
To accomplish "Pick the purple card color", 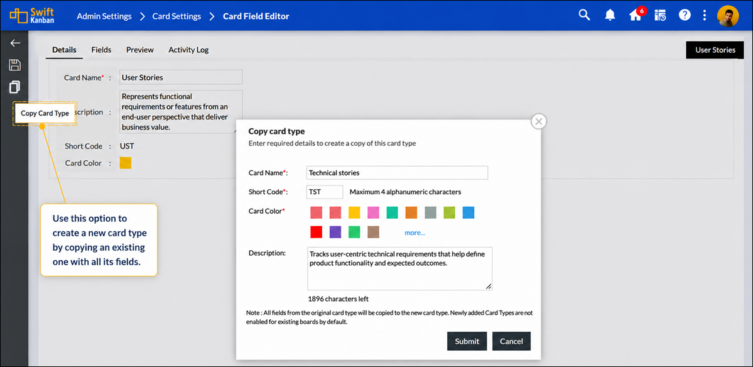I will coord(335,232).
